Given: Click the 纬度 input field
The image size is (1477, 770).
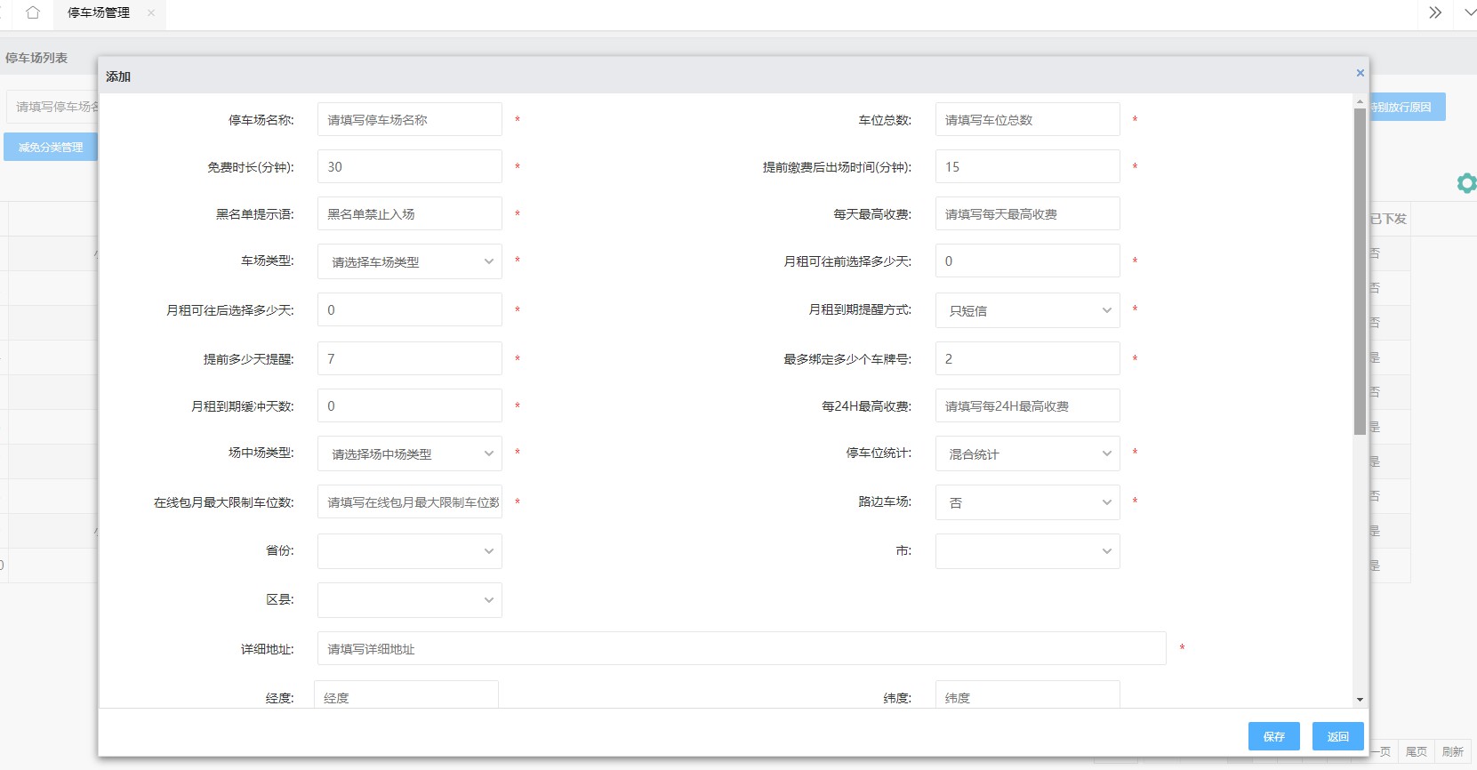Looking at the screenshot, I should [1027, 694].
